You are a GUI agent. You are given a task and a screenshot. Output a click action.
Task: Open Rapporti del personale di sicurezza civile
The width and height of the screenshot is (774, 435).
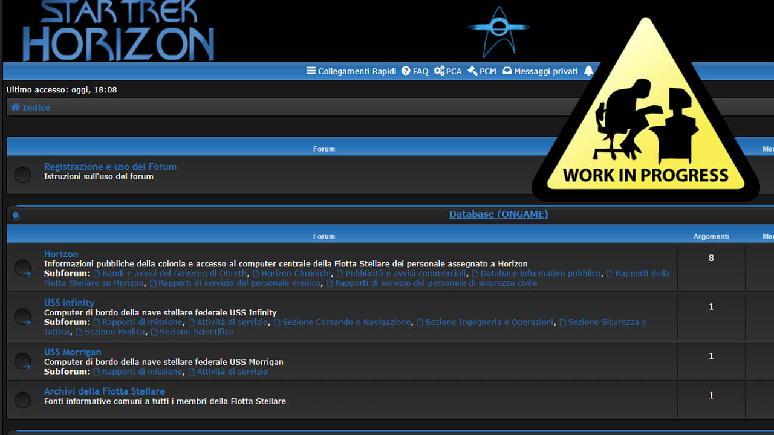[436, 283]
